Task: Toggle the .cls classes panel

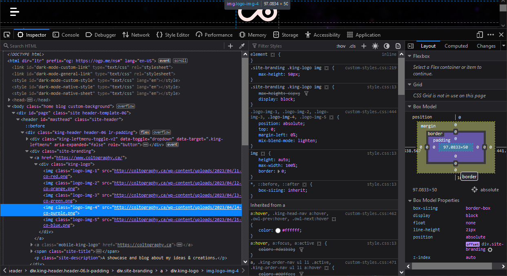Action: coord(352,46)
